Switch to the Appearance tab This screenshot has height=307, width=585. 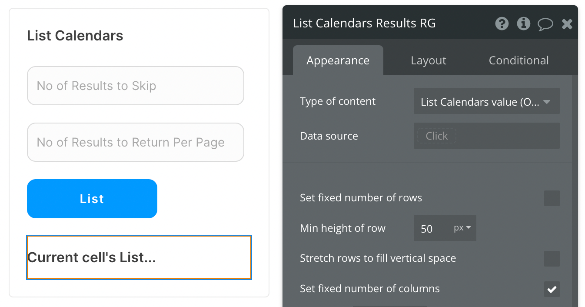(338, 60)
